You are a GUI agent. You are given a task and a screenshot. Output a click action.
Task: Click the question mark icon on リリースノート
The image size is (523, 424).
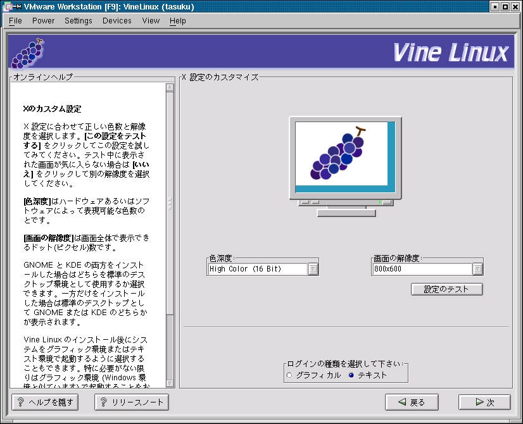click(x=103, y=402)
